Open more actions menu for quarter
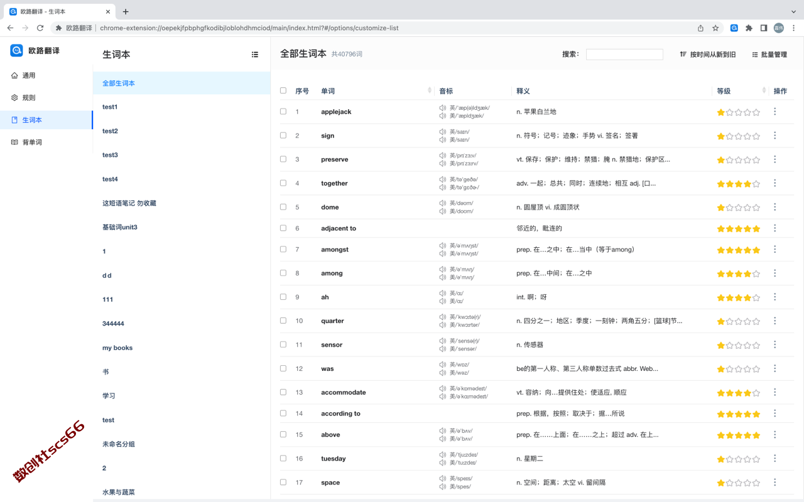The image size is (804, 502). tap(774, 321)
